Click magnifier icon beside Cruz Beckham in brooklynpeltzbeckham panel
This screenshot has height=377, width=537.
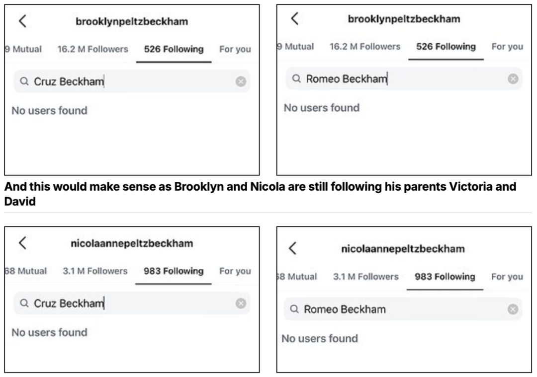tap(24, 81)
